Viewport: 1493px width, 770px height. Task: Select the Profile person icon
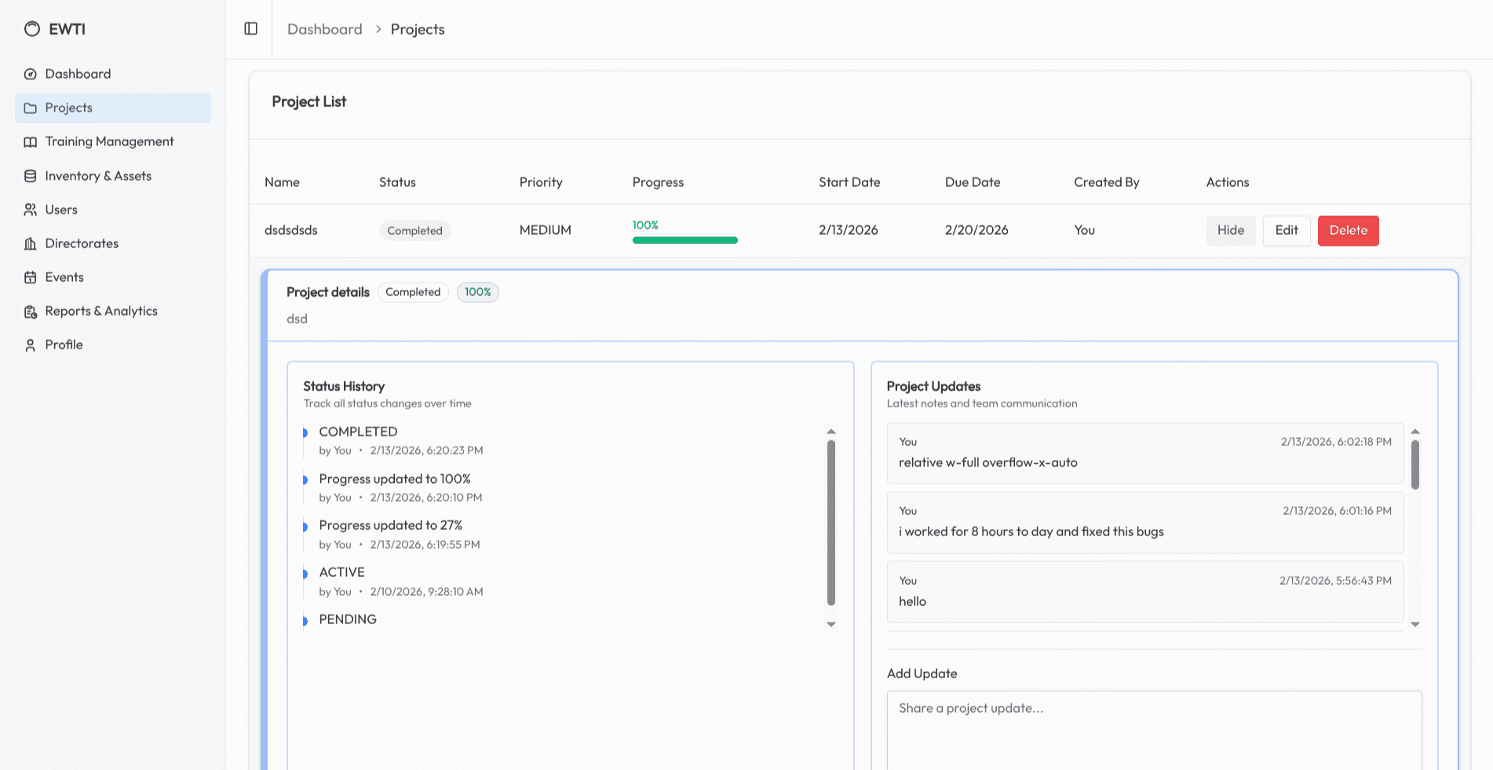[30, 345]
